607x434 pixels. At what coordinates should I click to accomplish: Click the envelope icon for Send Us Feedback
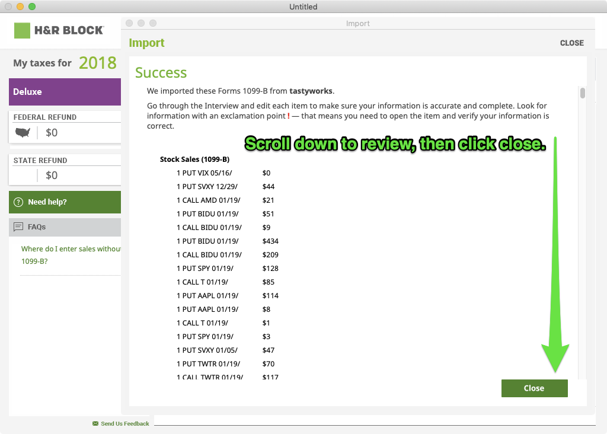pos(95,423)
